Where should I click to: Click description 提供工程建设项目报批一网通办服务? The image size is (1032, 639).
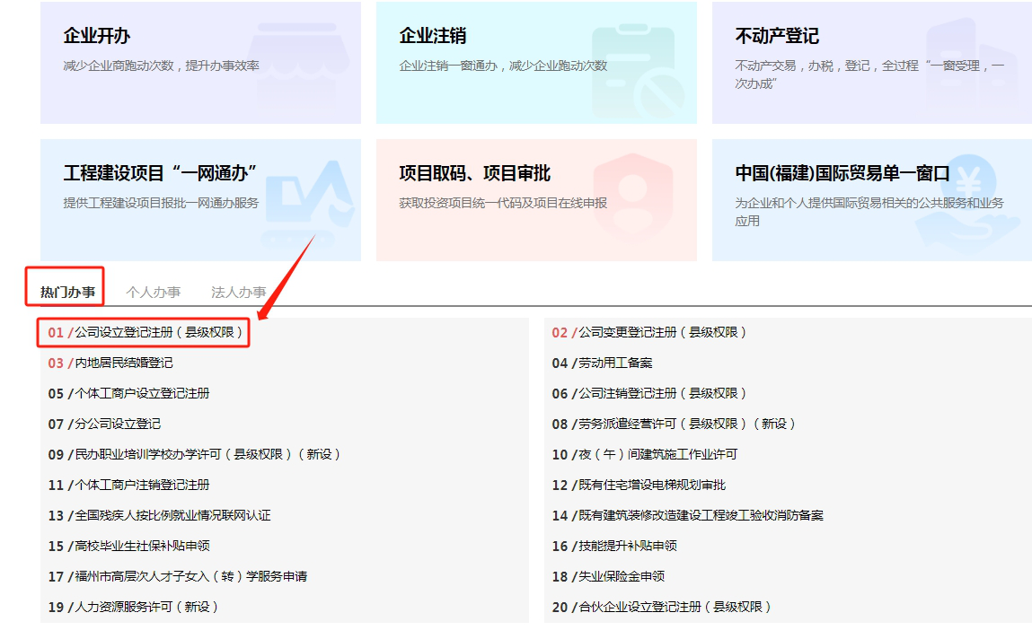162,203
